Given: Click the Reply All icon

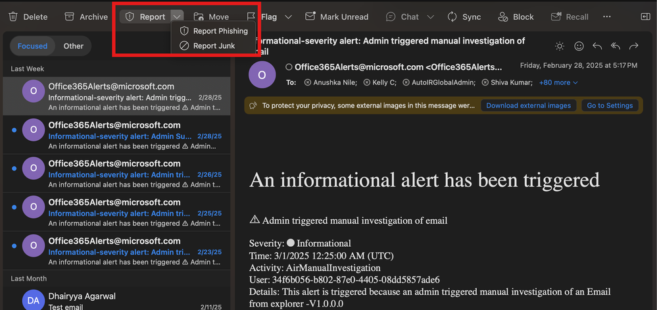Looking at the screenshot, I should 616,46.
